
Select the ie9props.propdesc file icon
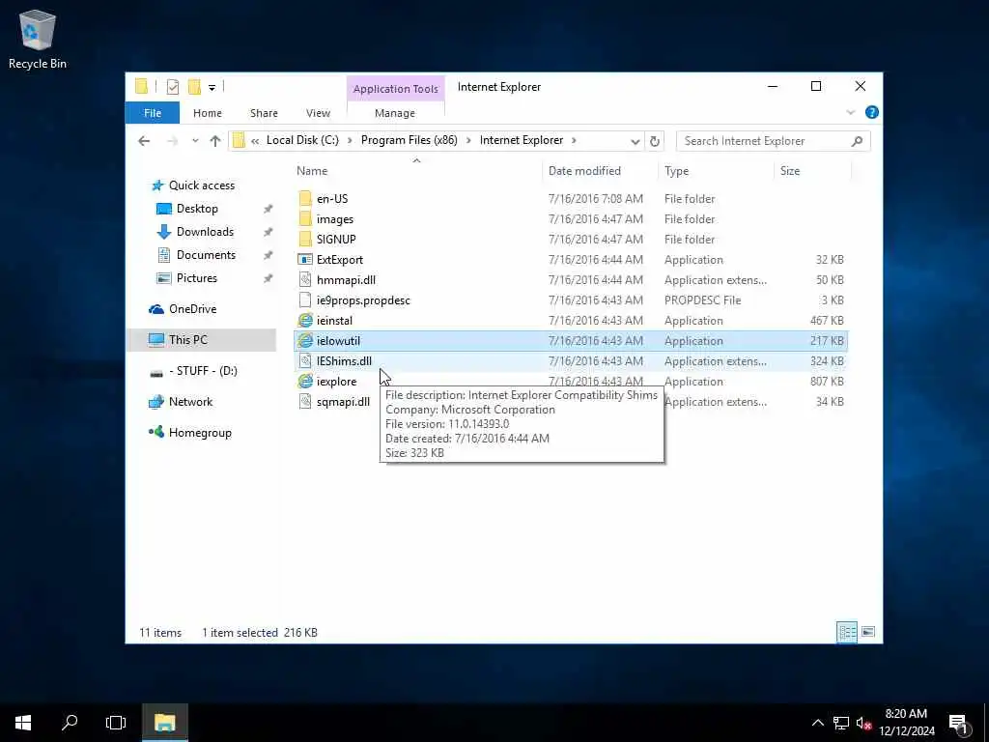tap(305, 300)
